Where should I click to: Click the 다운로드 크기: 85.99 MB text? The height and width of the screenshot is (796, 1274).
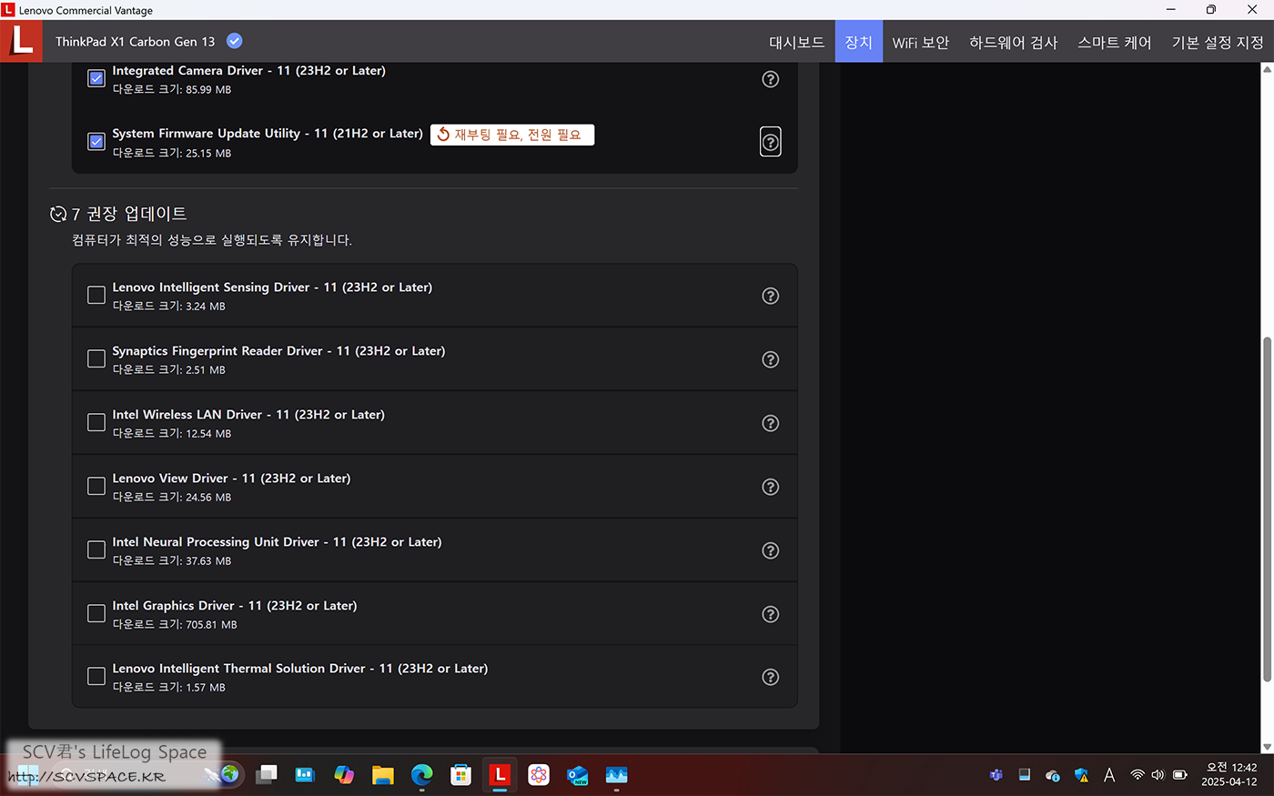point(172,90)
